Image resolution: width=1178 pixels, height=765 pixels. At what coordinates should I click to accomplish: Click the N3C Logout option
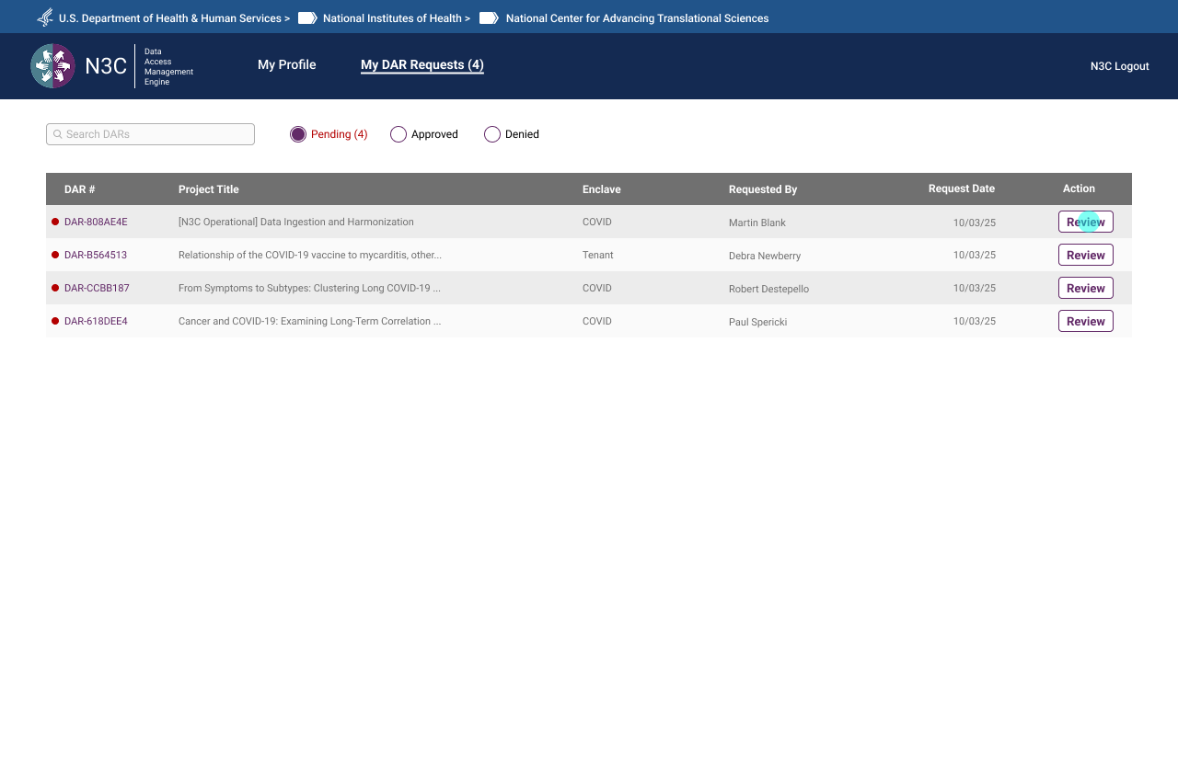pos(1119,65)
